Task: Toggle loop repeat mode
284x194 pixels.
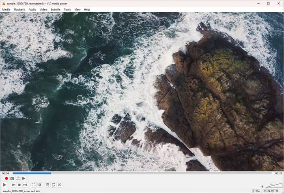Action: coord(54,185)
